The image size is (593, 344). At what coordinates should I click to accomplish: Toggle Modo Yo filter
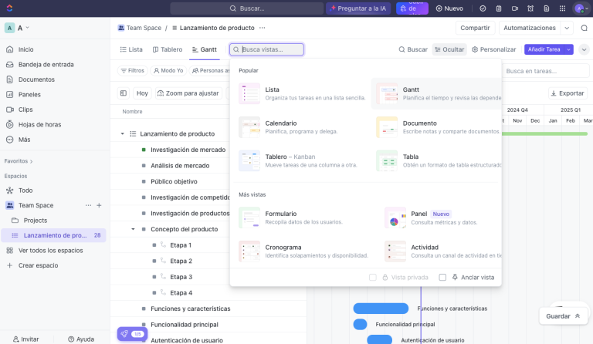point(168,71)
